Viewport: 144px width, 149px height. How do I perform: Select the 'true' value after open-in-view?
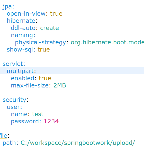(56, 14)
